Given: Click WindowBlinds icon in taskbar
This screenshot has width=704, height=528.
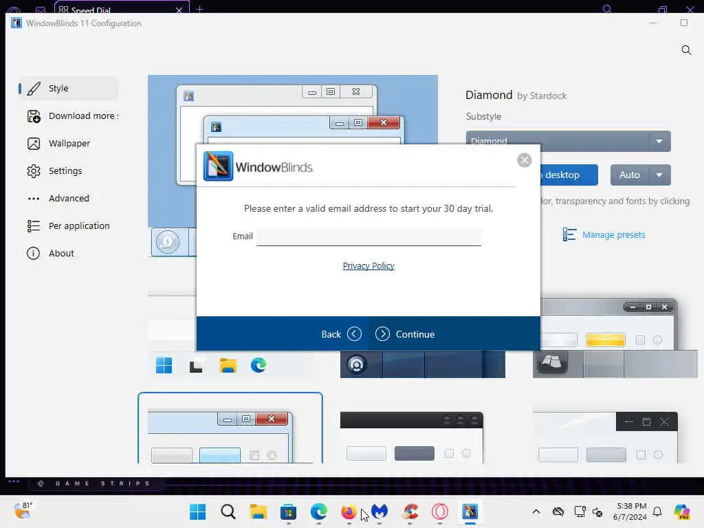Looking at the screenshot, I should point(470,511).
